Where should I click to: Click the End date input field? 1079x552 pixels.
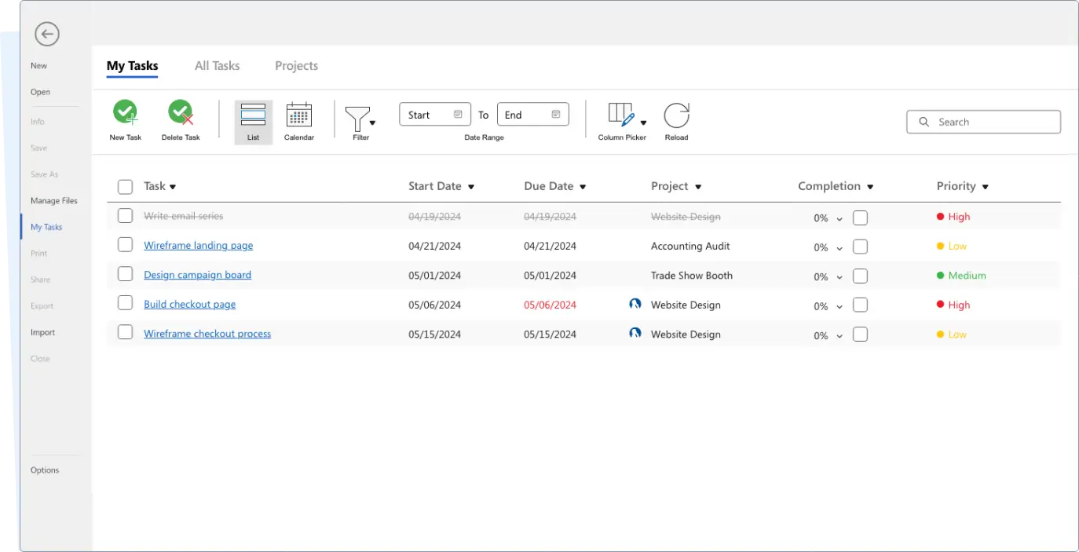[533, 115]
